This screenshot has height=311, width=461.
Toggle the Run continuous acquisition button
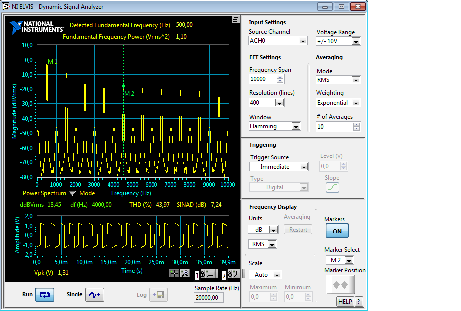point(45,294)
